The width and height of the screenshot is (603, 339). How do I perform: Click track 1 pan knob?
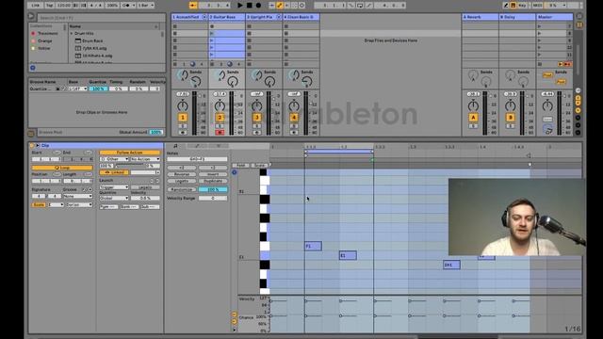(183, 105)
